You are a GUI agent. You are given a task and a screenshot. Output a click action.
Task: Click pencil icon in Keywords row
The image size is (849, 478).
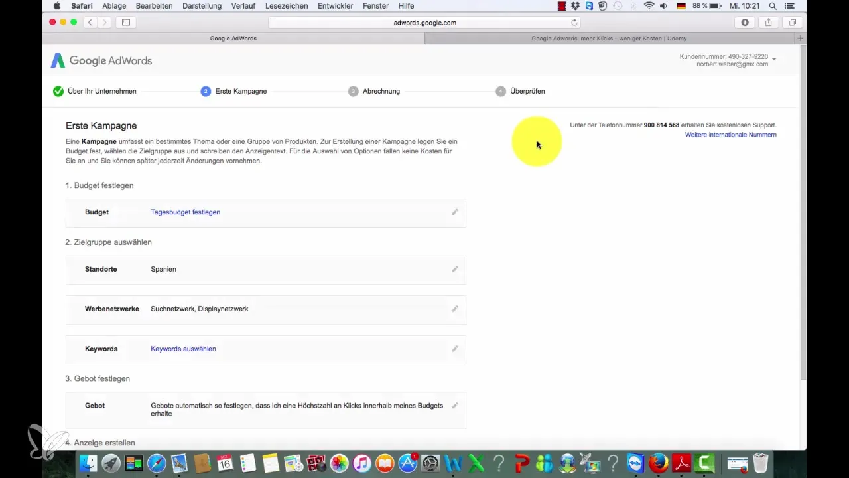click(x=455, y=349)
